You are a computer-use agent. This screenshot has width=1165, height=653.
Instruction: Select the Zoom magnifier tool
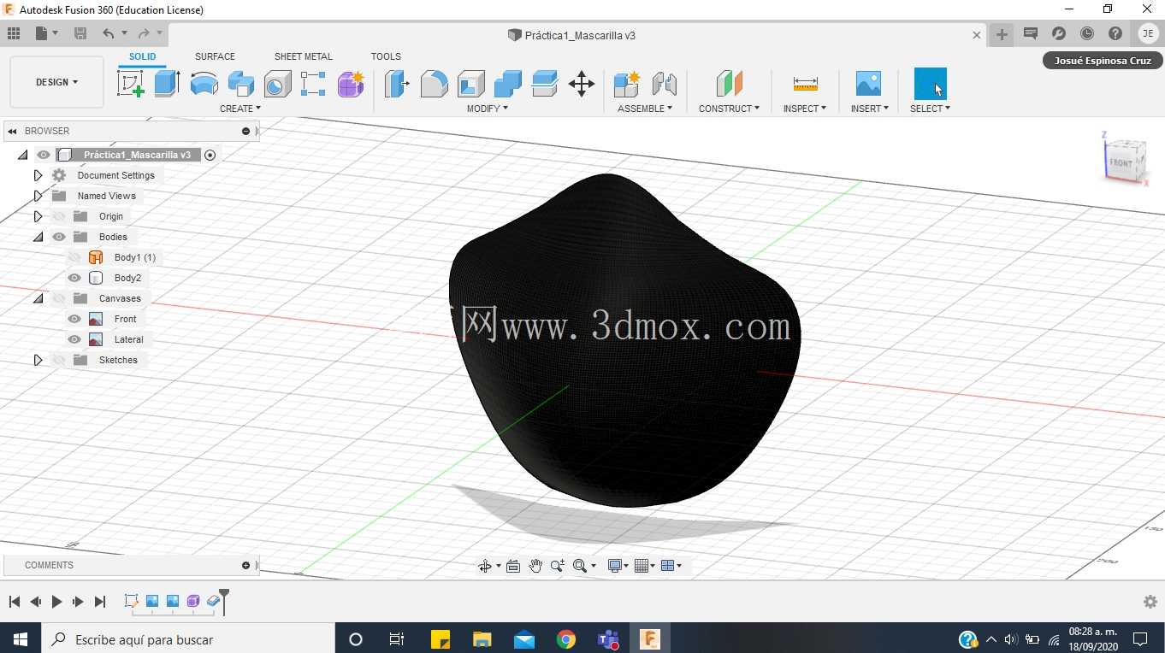point(558,566)
